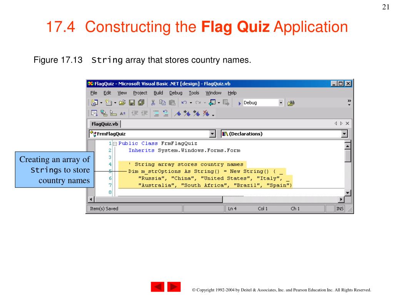Click the Uncomment selected lines icon
The width and height of the screenshot is (394, 295).
tap(165, 113)
